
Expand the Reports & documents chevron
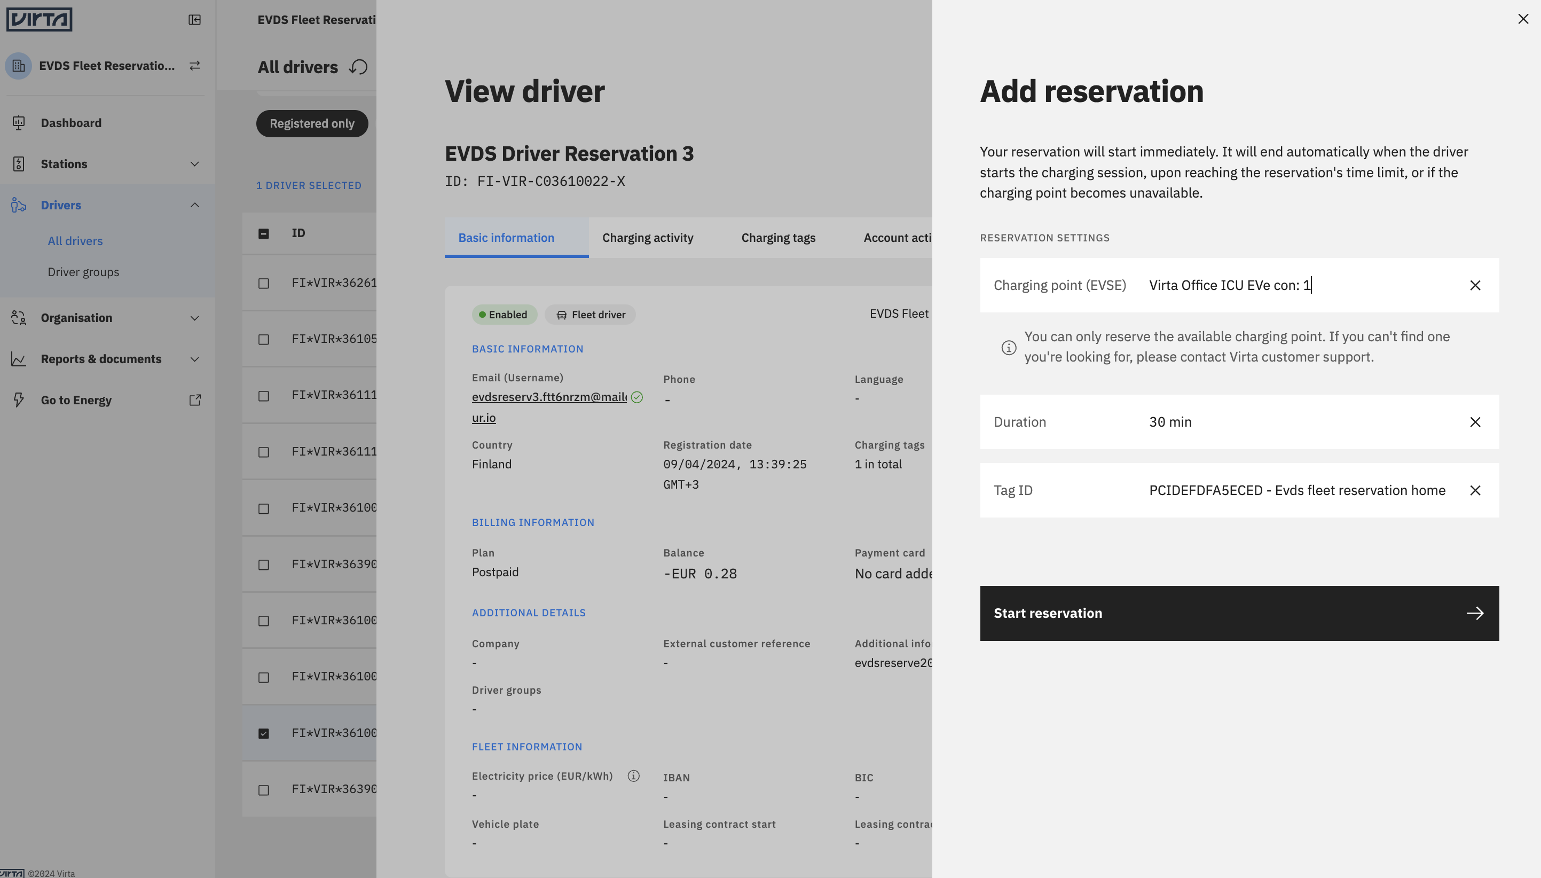click(194, 359)
